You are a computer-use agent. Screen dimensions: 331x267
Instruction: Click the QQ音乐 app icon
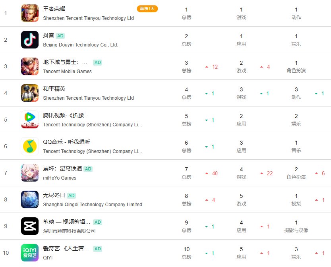[x=30, y=146]
